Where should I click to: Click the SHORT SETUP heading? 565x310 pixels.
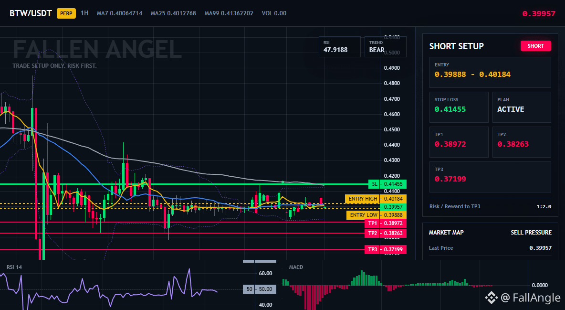pos(457,46)
